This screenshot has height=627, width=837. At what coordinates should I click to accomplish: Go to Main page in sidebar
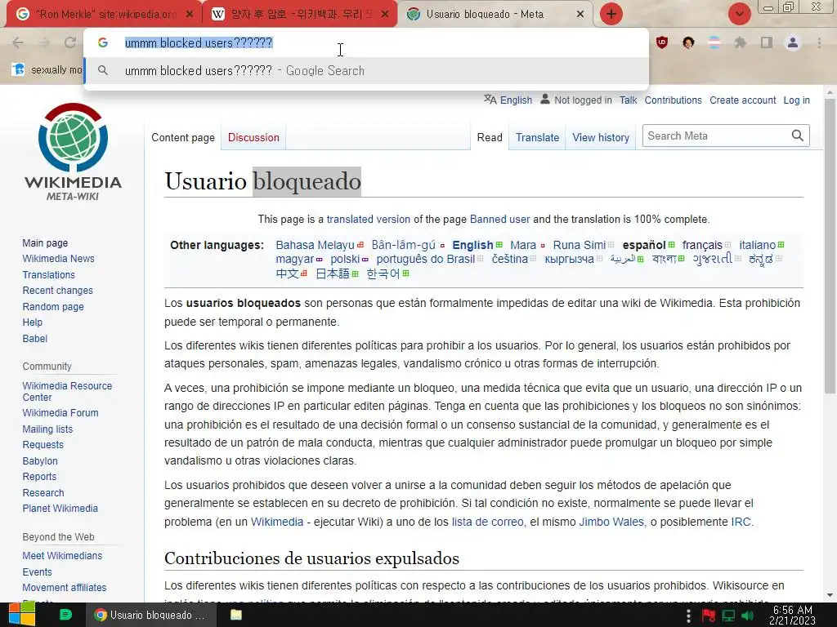[x=46, y=243]
